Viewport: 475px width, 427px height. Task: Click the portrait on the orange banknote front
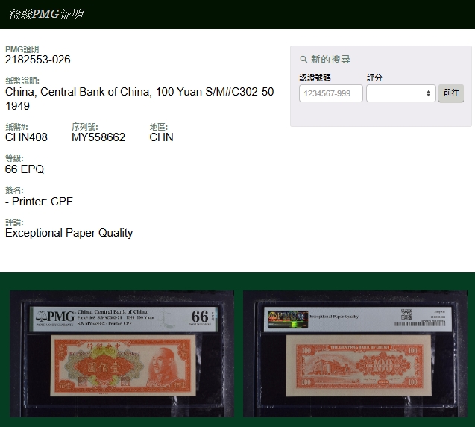[166, 366]
